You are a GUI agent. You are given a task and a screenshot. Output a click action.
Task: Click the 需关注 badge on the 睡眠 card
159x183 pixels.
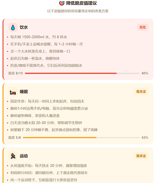tap(141, 91)
